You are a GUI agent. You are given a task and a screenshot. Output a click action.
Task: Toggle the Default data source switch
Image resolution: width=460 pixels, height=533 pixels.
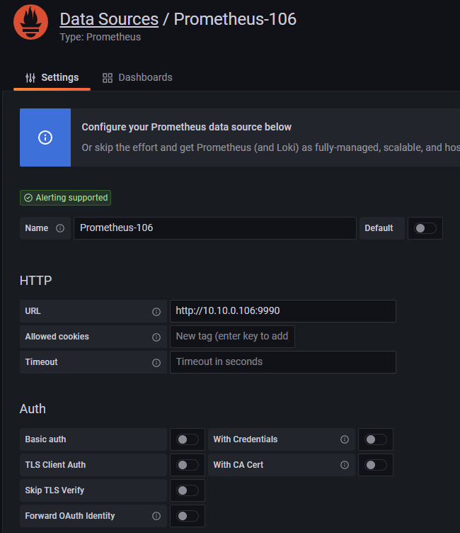425,228
